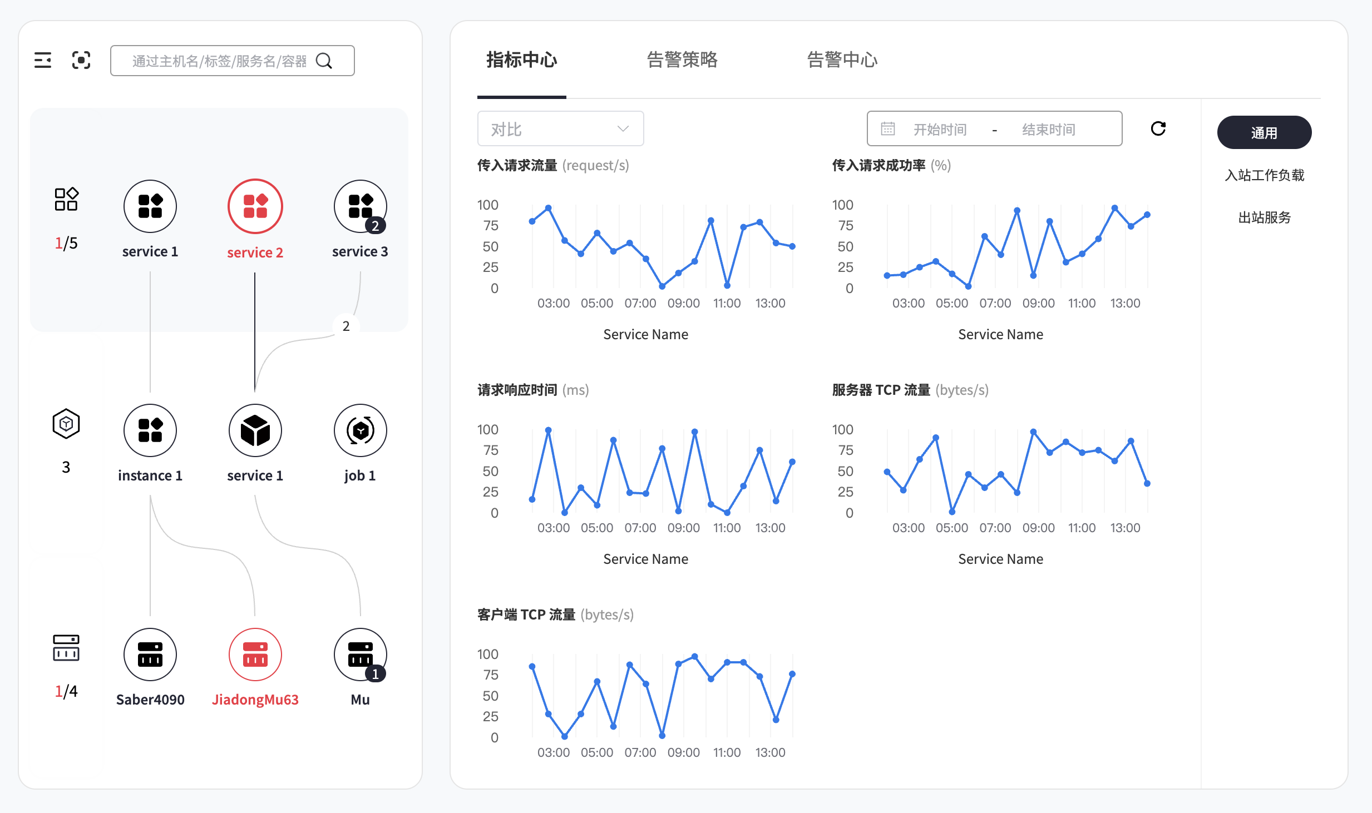Click the connector count label 2
Image resolution: width=1372 pixels, height=813 pixels.
pyautogui.click(x=346, y=326)
